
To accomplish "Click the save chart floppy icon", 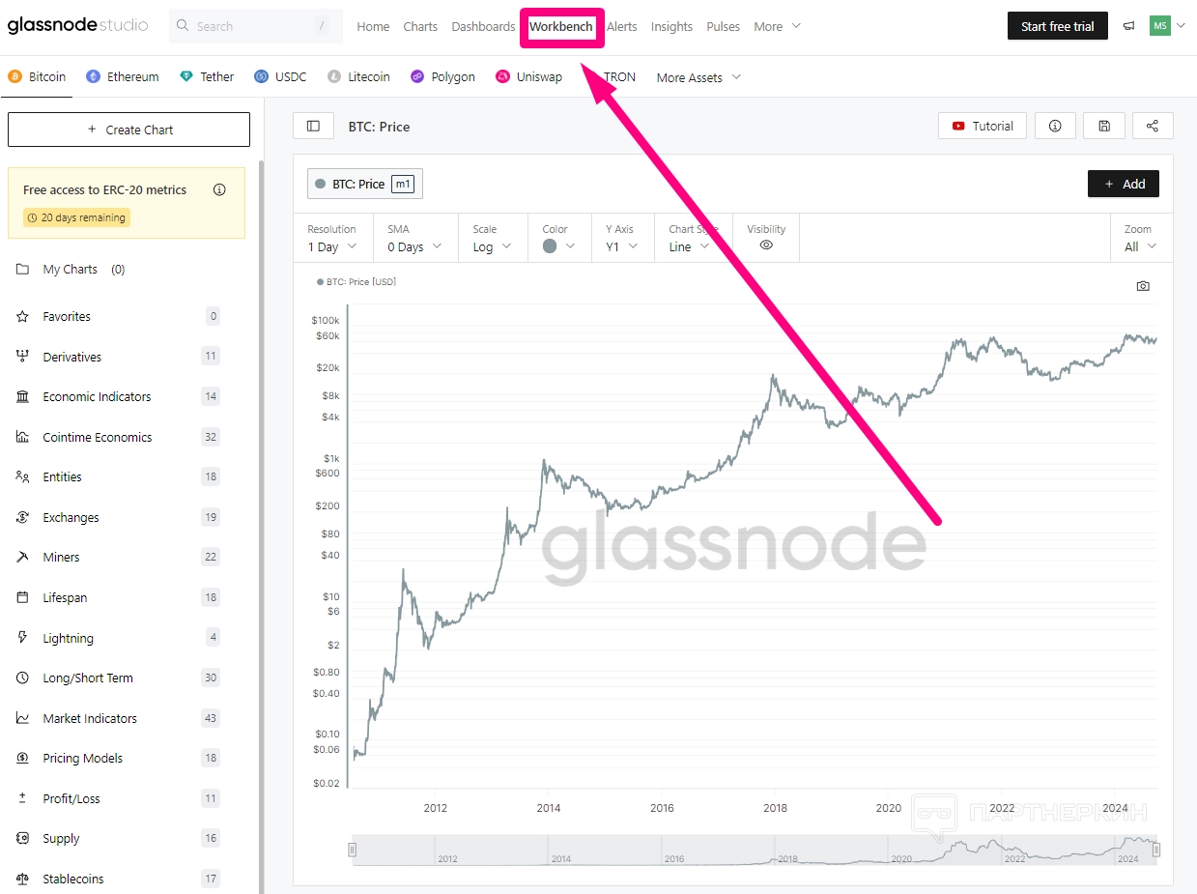I will pos(1104,126).
